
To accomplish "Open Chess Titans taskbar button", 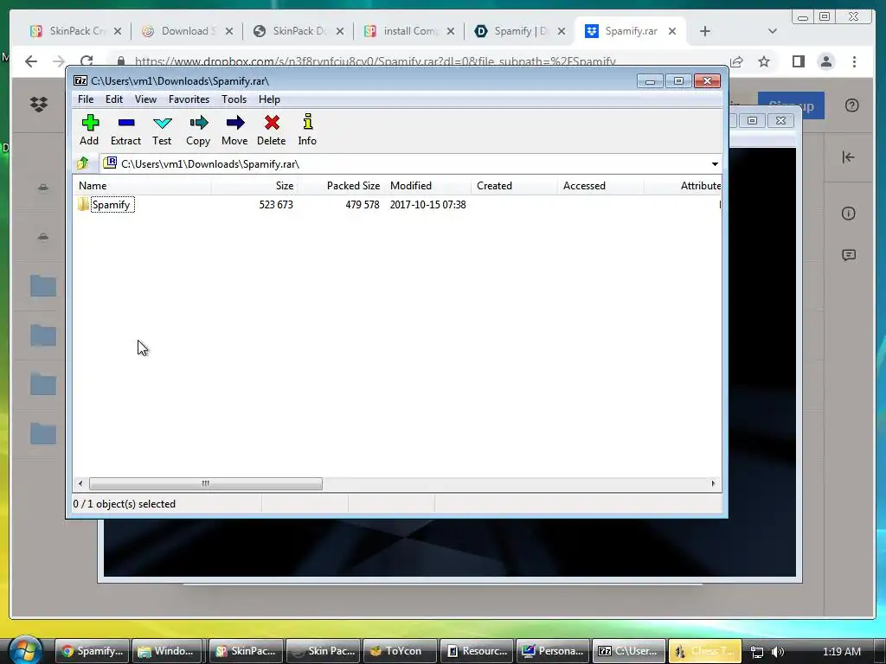I will [x=706, y=651].
